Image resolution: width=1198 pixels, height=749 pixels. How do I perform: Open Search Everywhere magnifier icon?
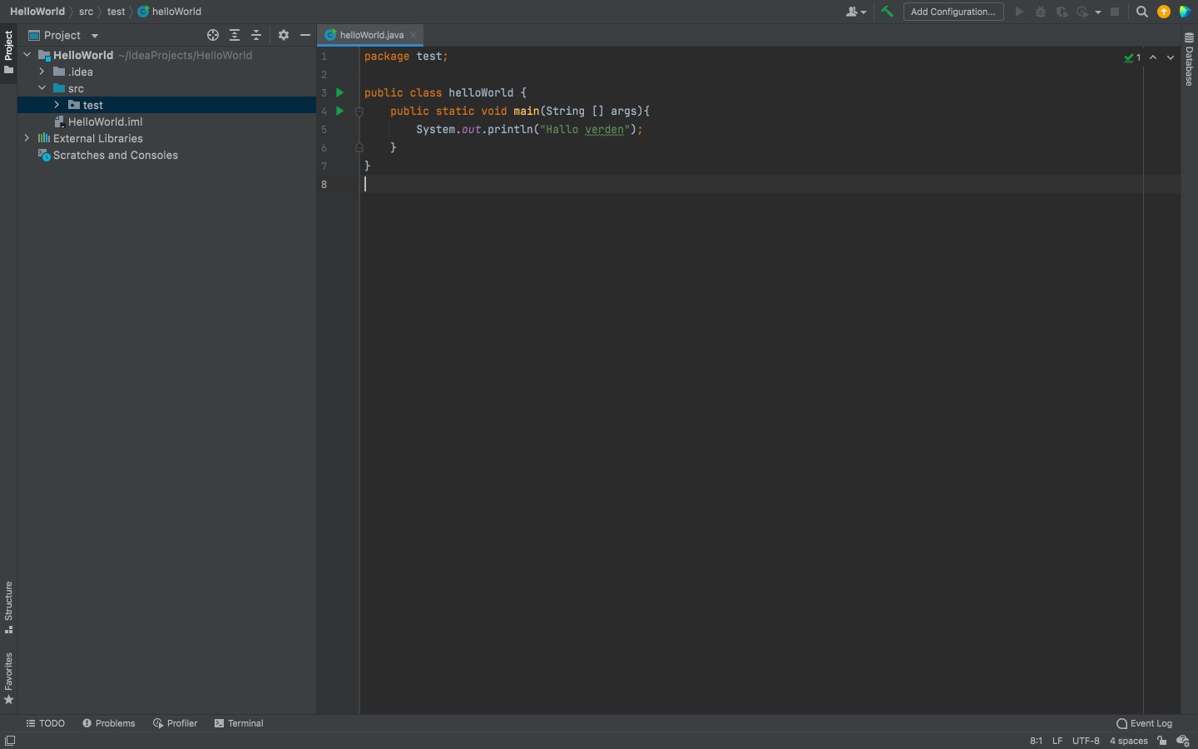pos(1142,12)
